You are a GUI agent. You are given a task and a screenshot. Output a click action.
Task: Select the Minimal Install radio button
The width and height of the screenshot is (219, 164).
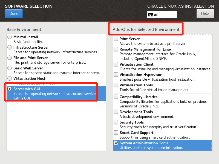(10, 37)
